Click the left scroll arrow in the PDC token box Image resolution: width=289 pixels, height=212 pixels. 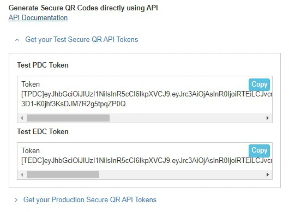click(x=22, y=118)
